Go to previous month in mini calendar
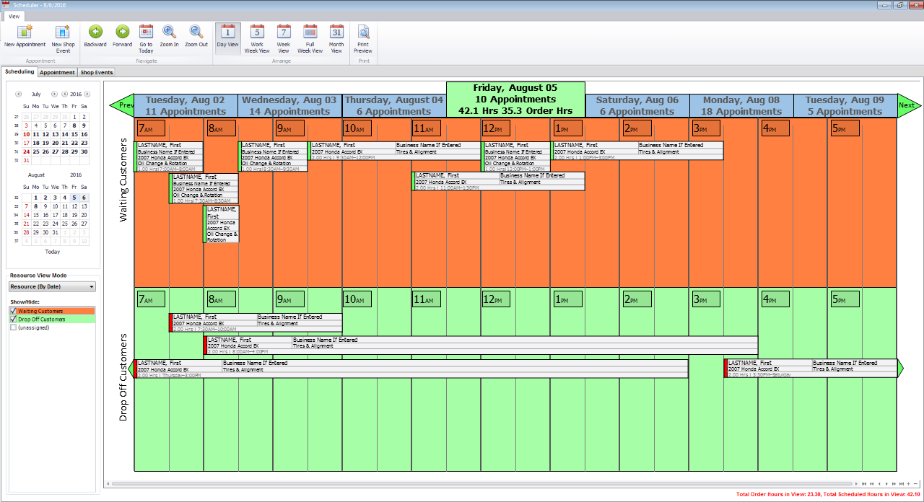Image resolution: width=924 pixels, height=502 pixels. (19, 94)
